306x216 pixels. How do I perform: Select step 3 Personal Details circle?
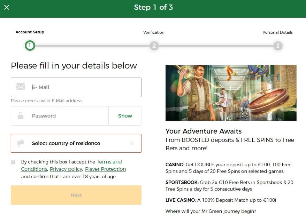tap(277, 46)
